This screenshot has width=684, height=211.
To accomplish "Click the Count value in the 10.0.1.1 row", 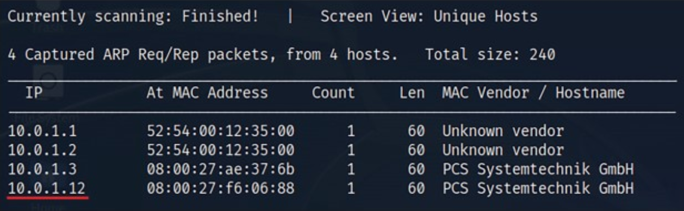I will pyautogui.click(x=351, y=131).
